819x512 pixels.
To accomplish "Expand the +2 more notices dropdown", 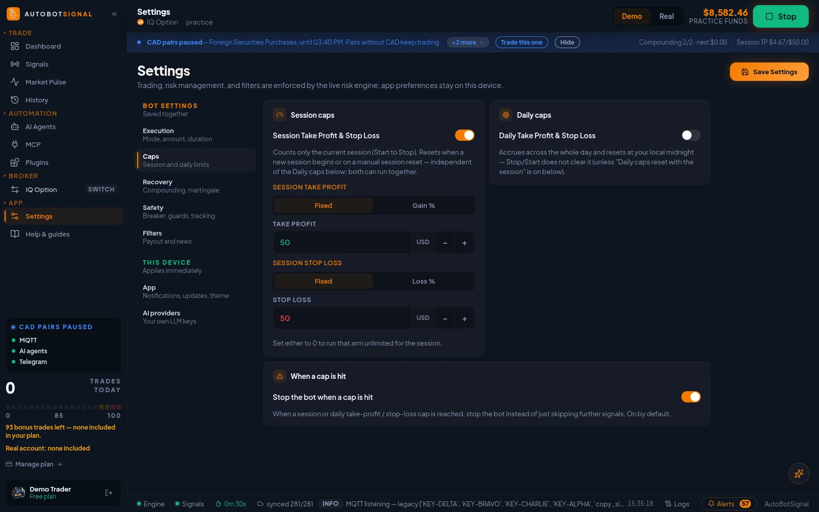I will point(468,42).
